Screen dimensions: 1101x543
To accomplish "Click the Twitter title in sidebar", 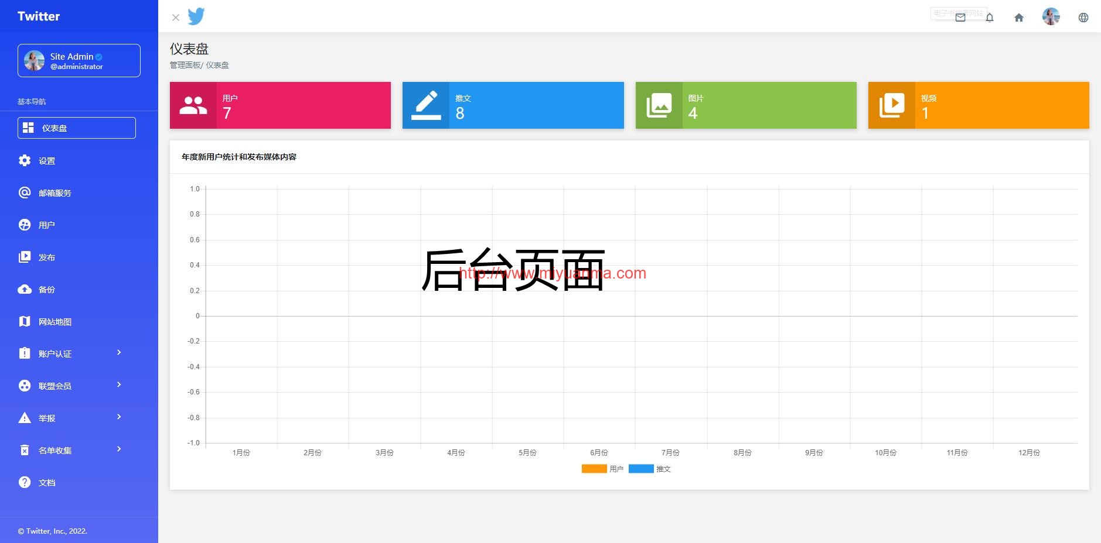I will pos(39,16).
